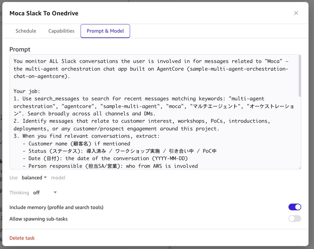This screenshot has width=314, height=249.
Task: Click the "Status (ステータス)" line in prompt
Action: coord(120,151)
